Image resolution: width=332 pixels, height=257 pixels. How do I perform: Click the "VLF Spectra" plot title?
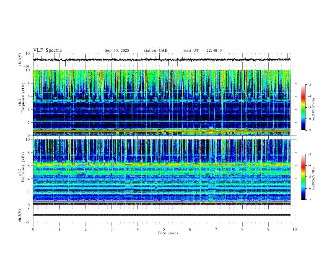tap(47, 50)
